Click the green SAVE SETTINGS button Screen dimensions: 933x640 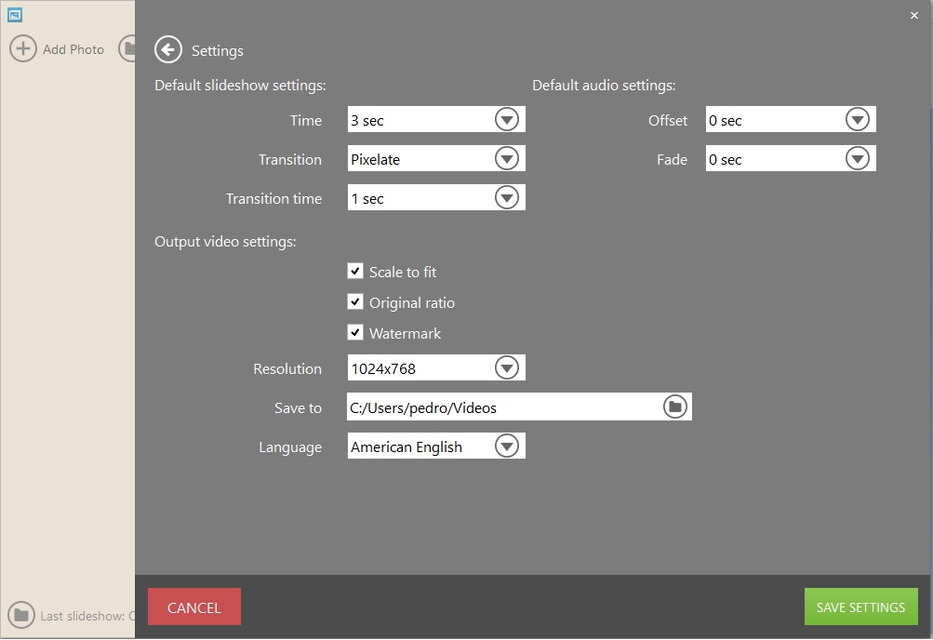tap(860, 607)
